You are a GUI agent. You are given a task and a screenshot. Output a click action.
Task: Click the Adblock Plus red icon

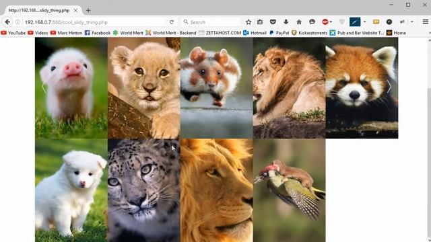tap(325, 22)
